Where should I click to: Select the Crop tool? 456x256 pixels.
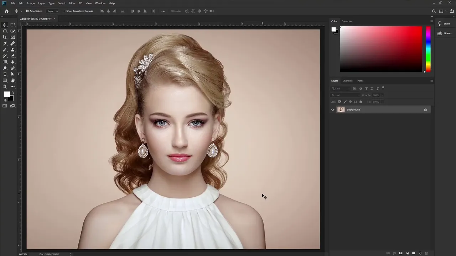coord(5,37)
